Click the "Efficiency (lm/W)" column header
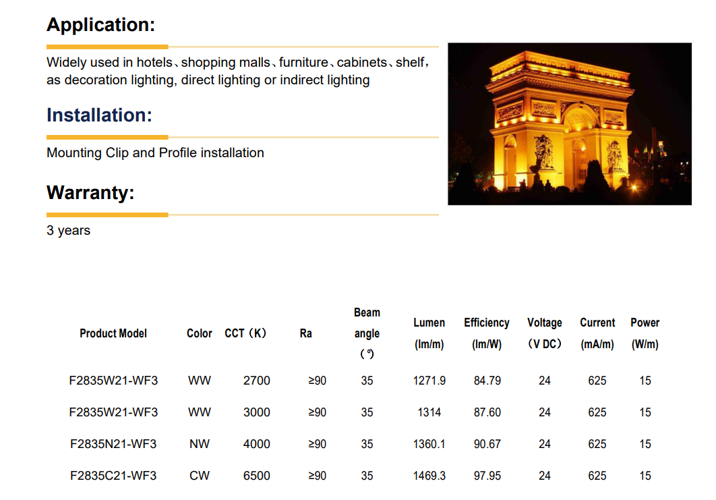The image size is (716, 500). (486, 333)
